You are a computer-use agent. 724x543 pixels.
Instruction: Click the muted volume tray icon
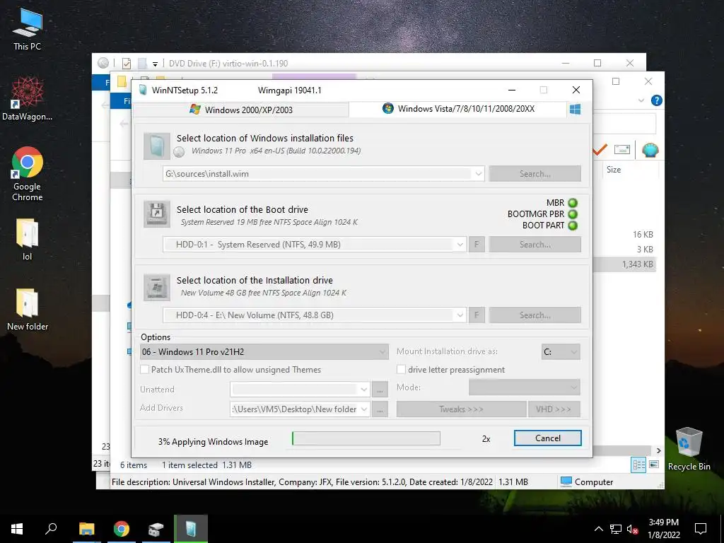(x=633, y=529)
